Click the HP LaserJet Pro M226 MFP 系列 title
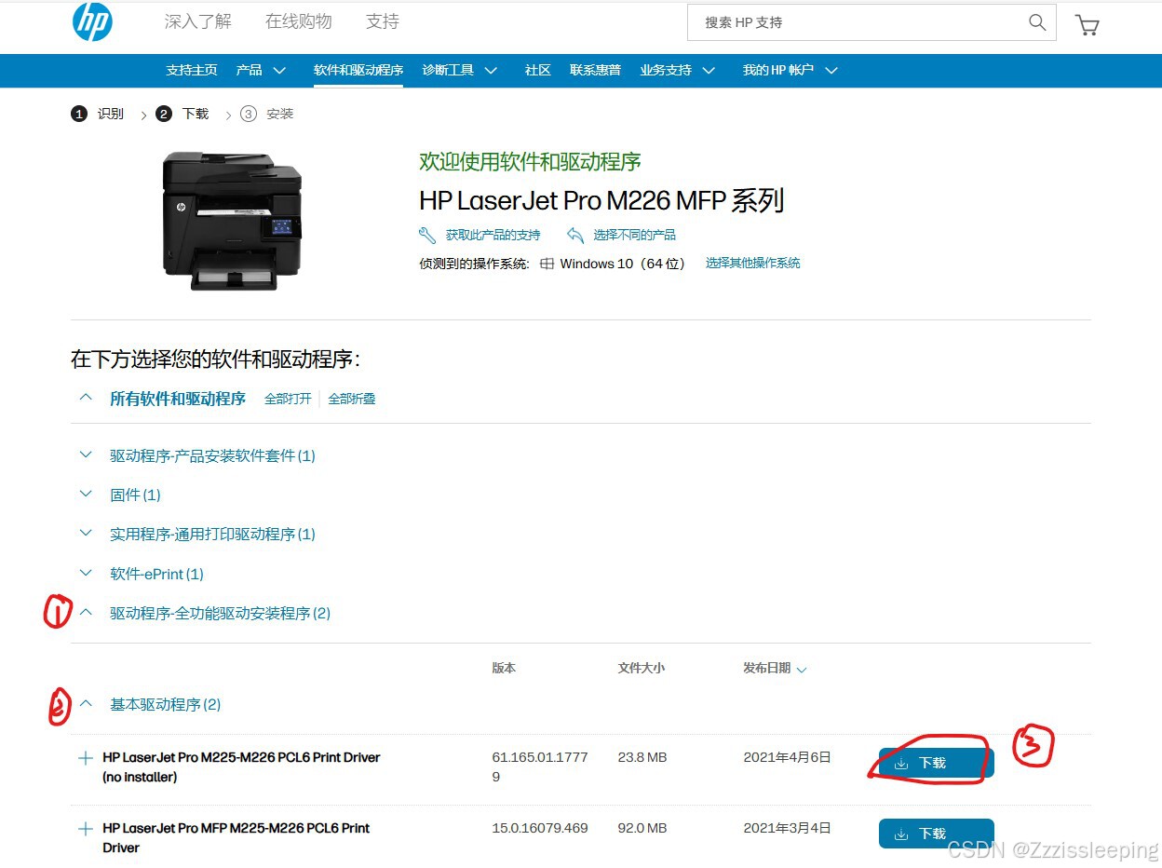1162x868 pixels. tap(601, 200)
